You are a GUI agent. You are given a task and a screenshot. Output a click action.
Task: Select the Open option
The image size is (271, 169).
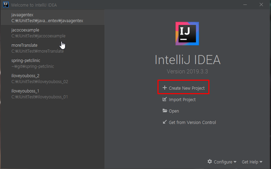(x=174, y=111)
